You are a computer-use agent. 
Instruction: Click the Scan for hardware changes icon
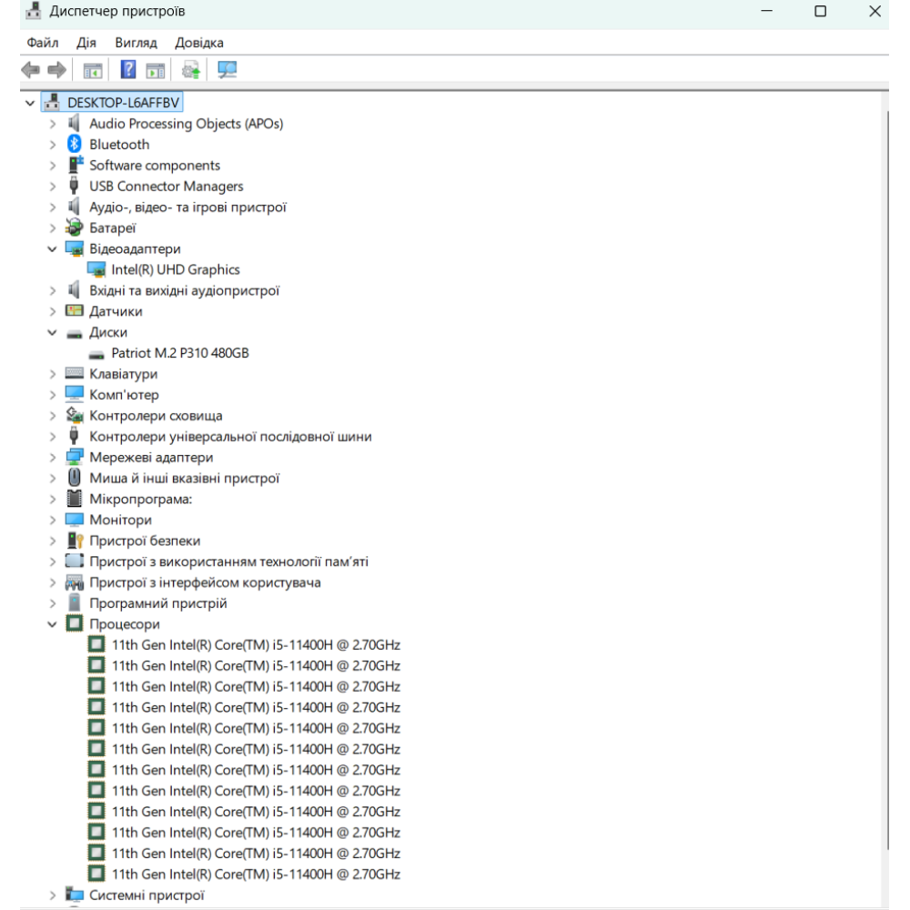pyautogui.click(x=227, y=69)
